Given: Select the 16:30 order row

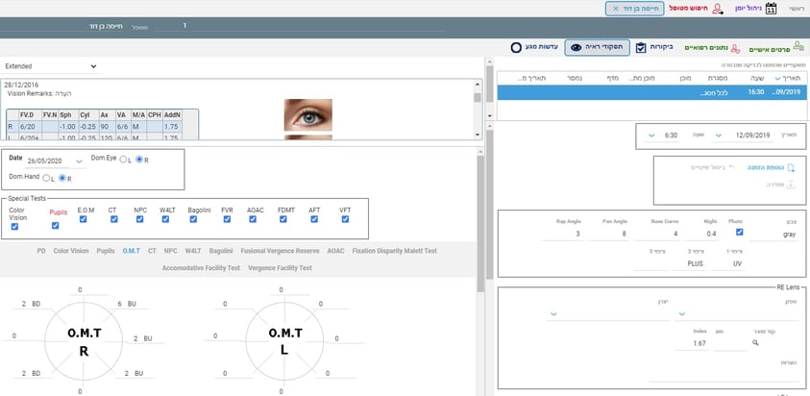Looking at the screenshot, I should coord(650,93).
